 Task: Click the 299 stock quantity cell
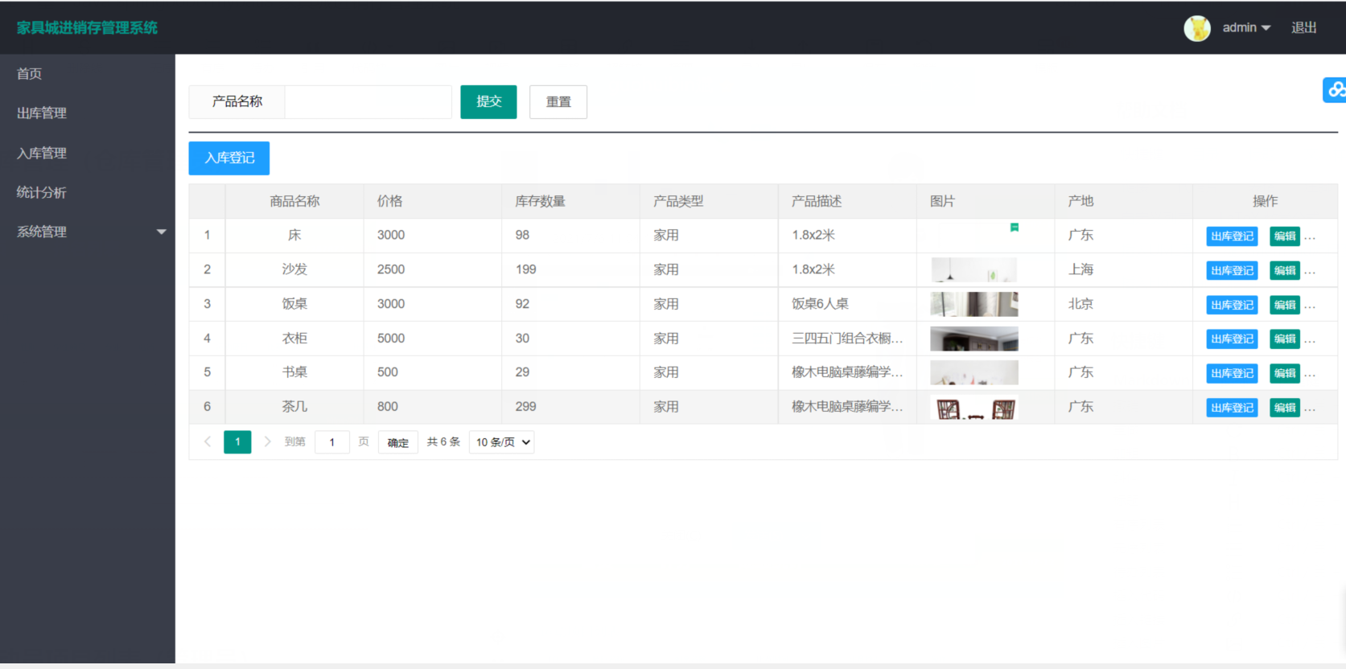(571, 407)
